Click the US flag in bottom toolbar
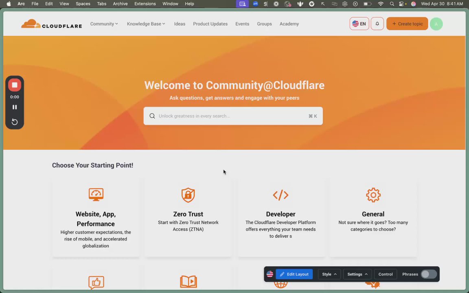This screenshot has width=469, height=293. pyautogui.click(x=270, y=274)
